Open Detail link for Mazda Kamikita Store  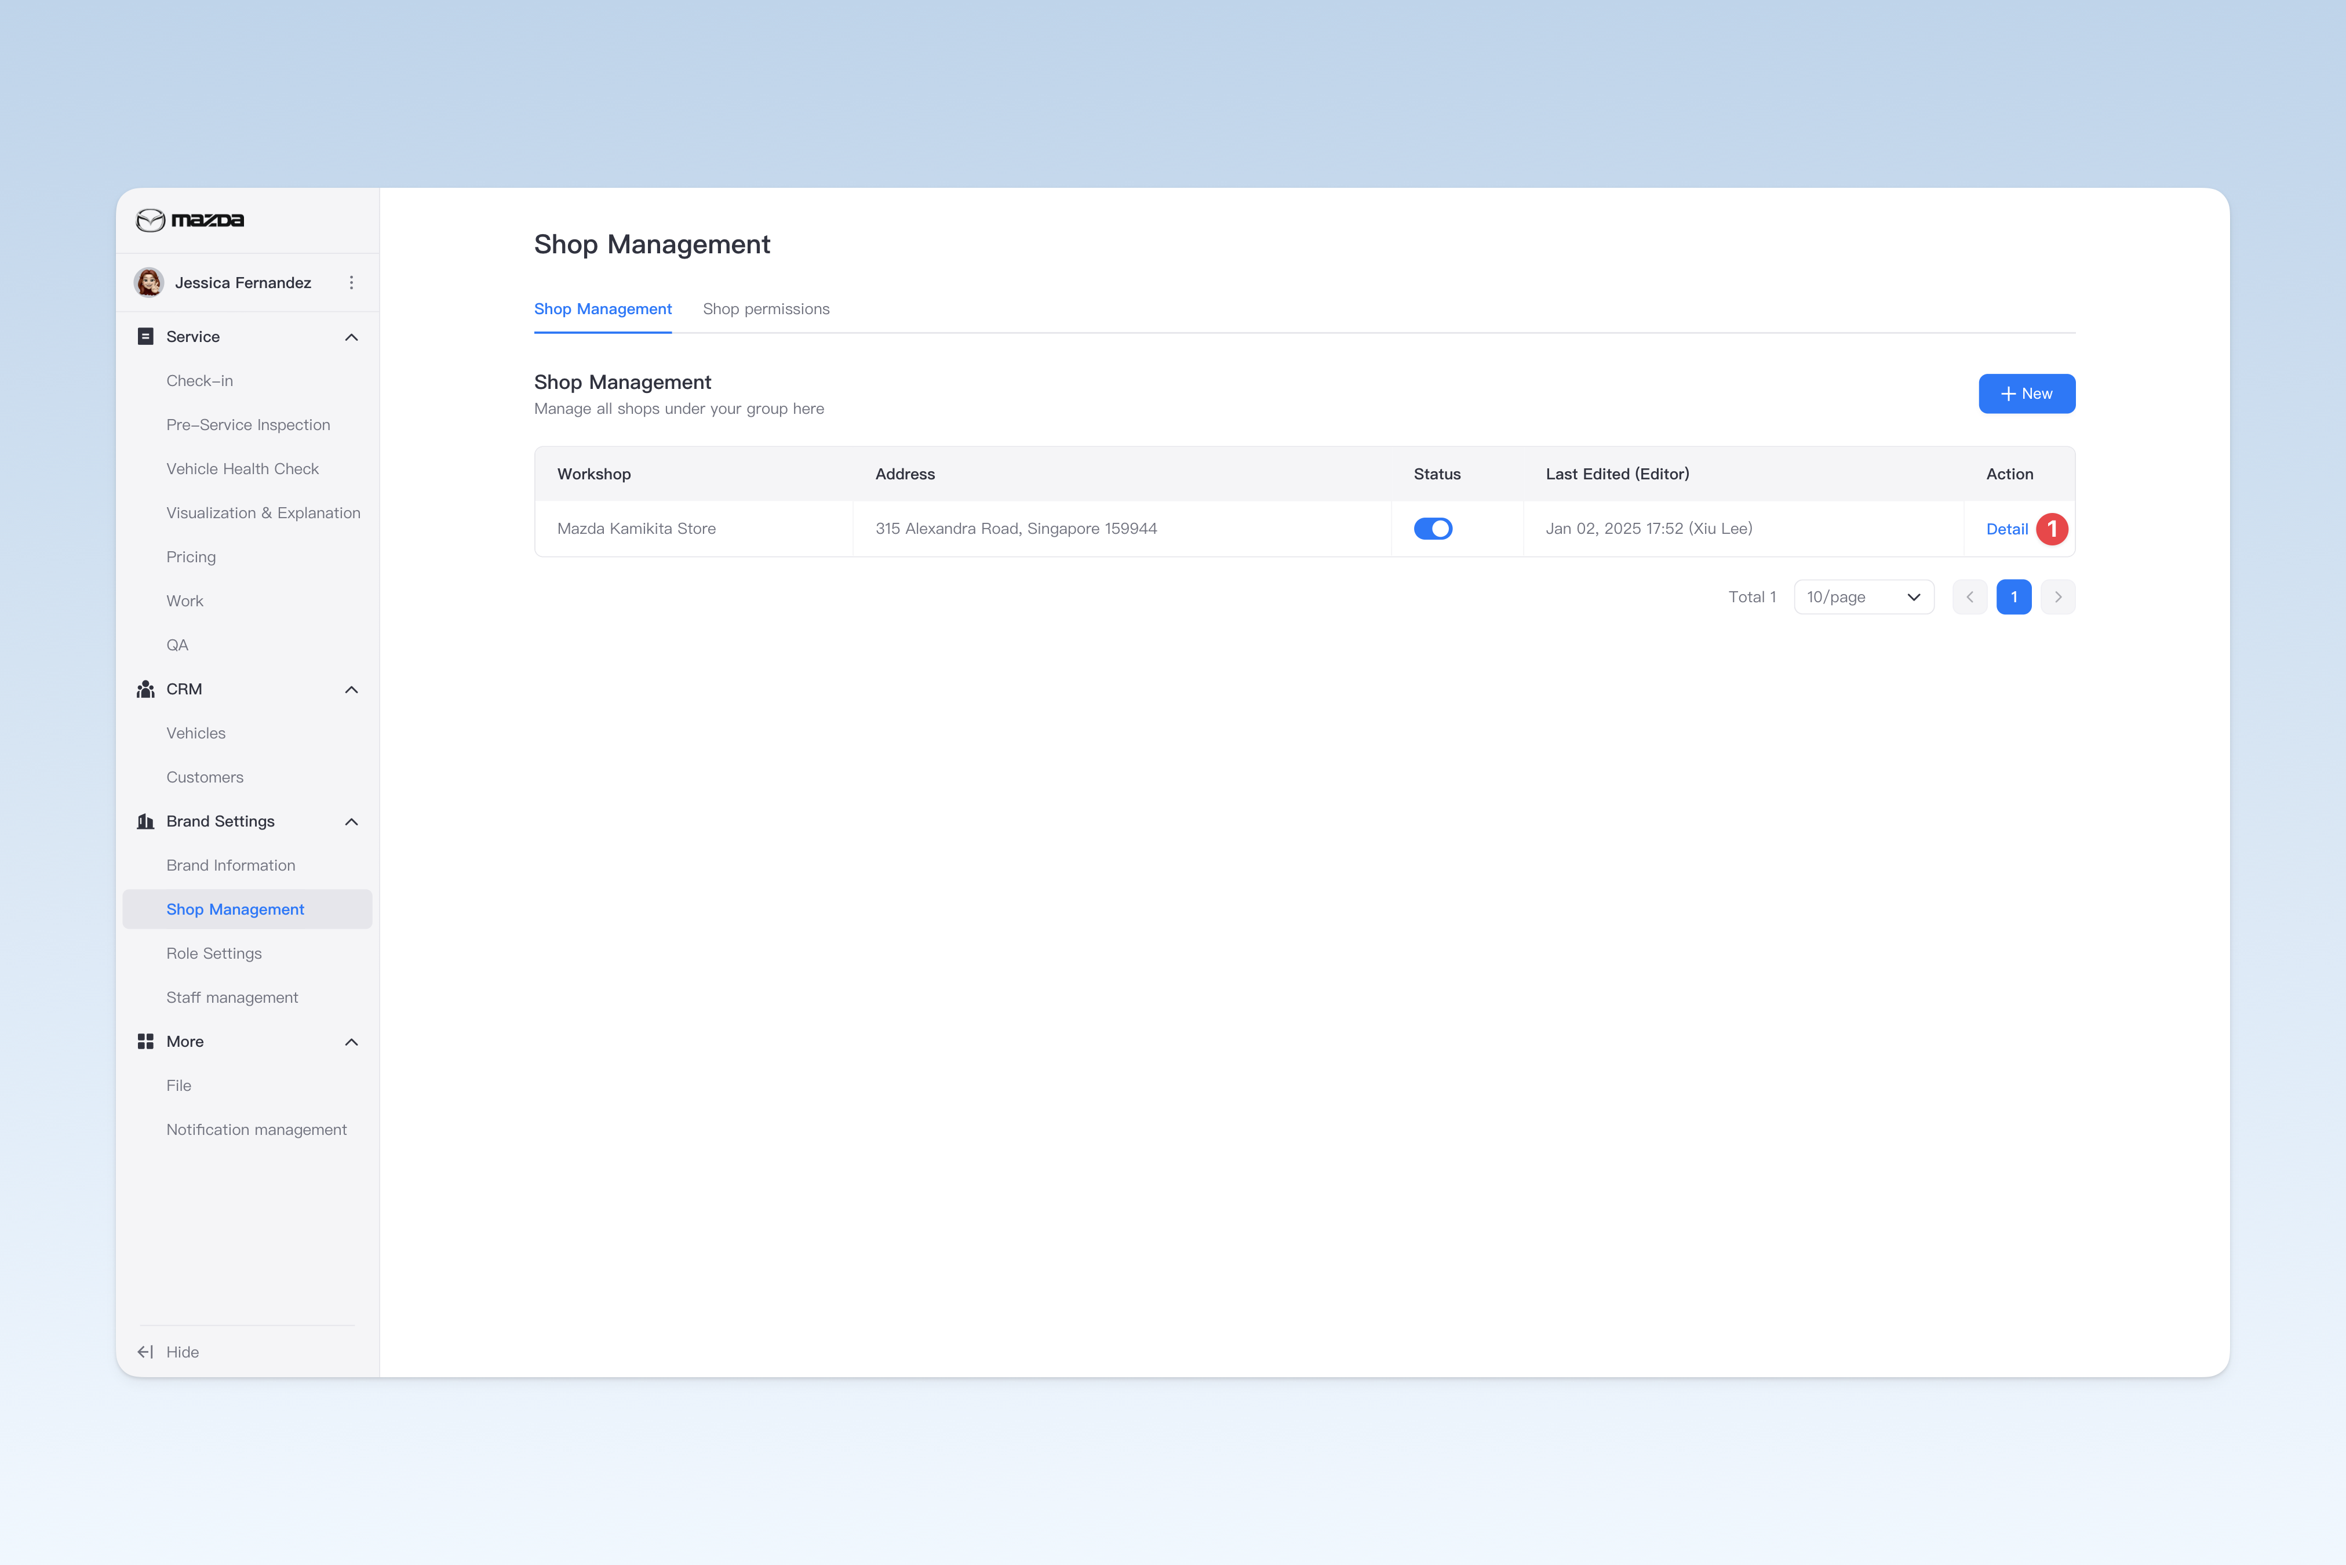click(x=2007, y=529)
